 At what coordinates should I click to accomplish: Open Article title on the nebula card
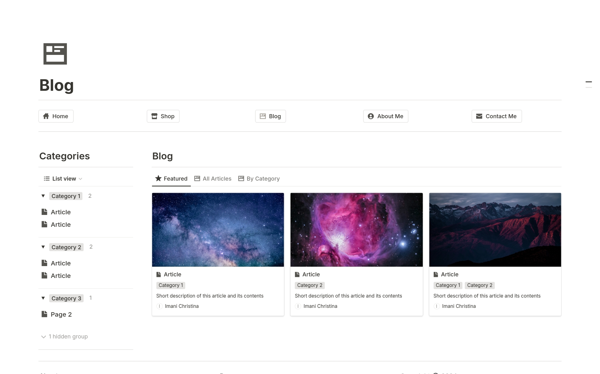pyautogui.click(x=311, y=274)
